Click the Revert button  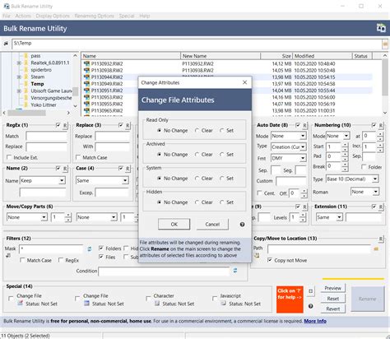(332, 309)
